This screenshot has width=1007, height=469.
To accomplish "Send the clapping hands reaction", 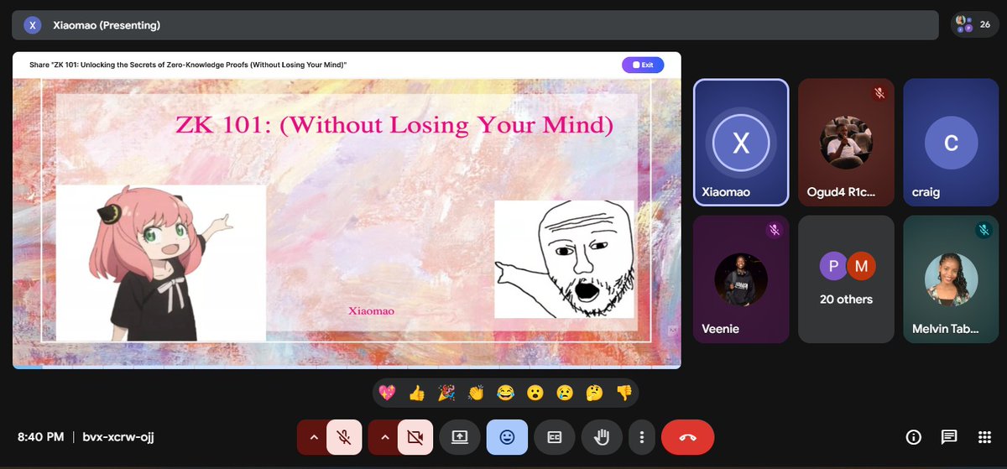I will click(x=476, y=392).
